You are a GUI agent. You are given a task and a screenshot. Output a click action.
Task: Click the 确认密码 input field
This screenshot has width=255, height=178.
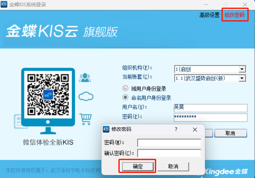[x=169, y=153]
